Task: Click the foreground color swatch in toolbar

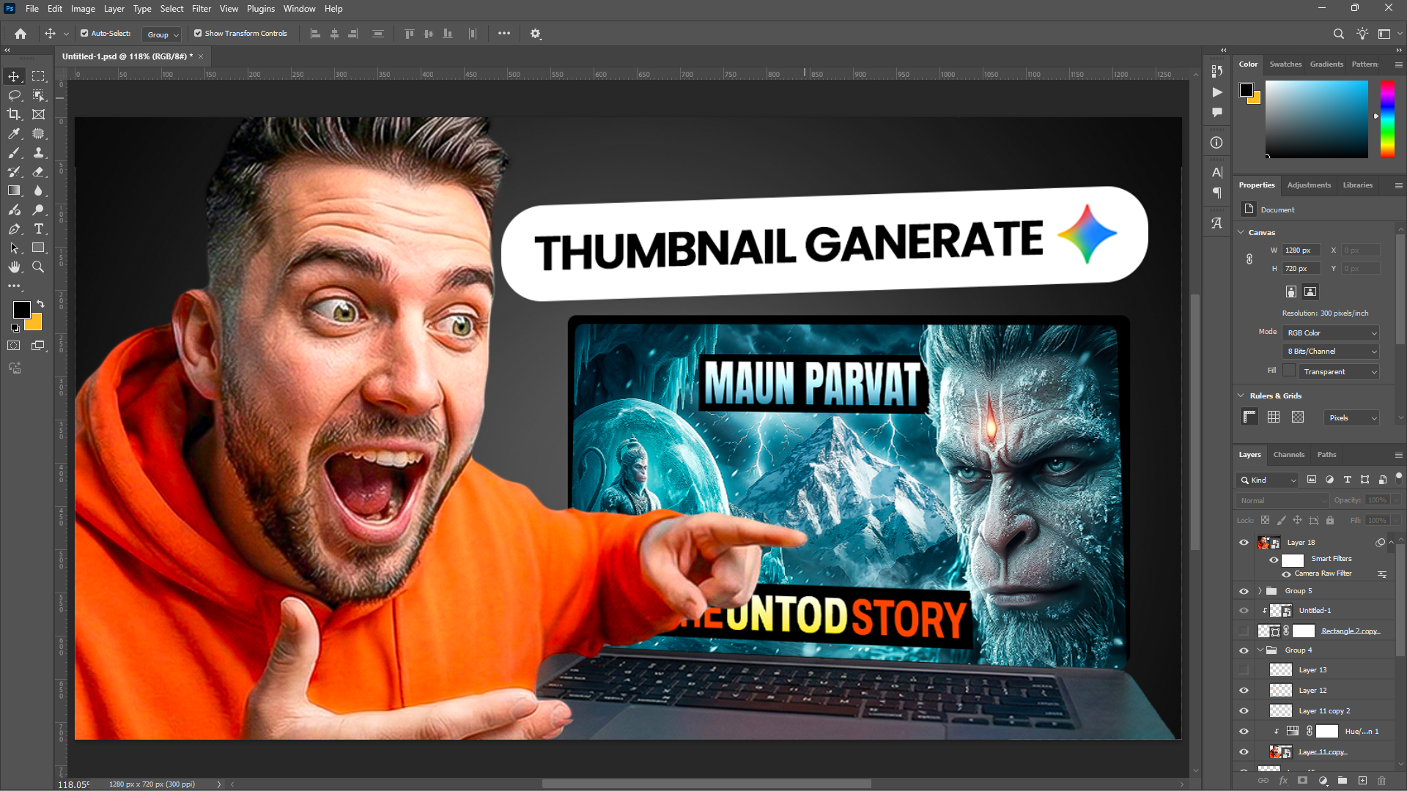Action: pos(21,310)
